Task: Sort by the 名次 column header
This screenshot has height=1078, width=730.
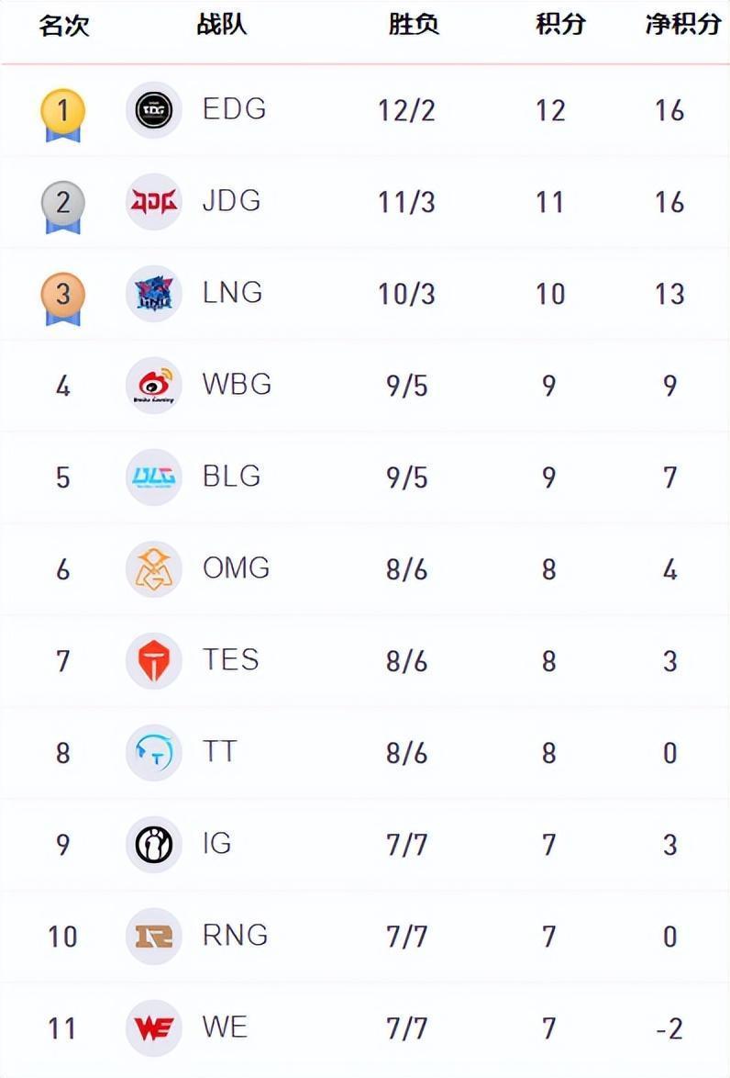Action: (63, 26)
